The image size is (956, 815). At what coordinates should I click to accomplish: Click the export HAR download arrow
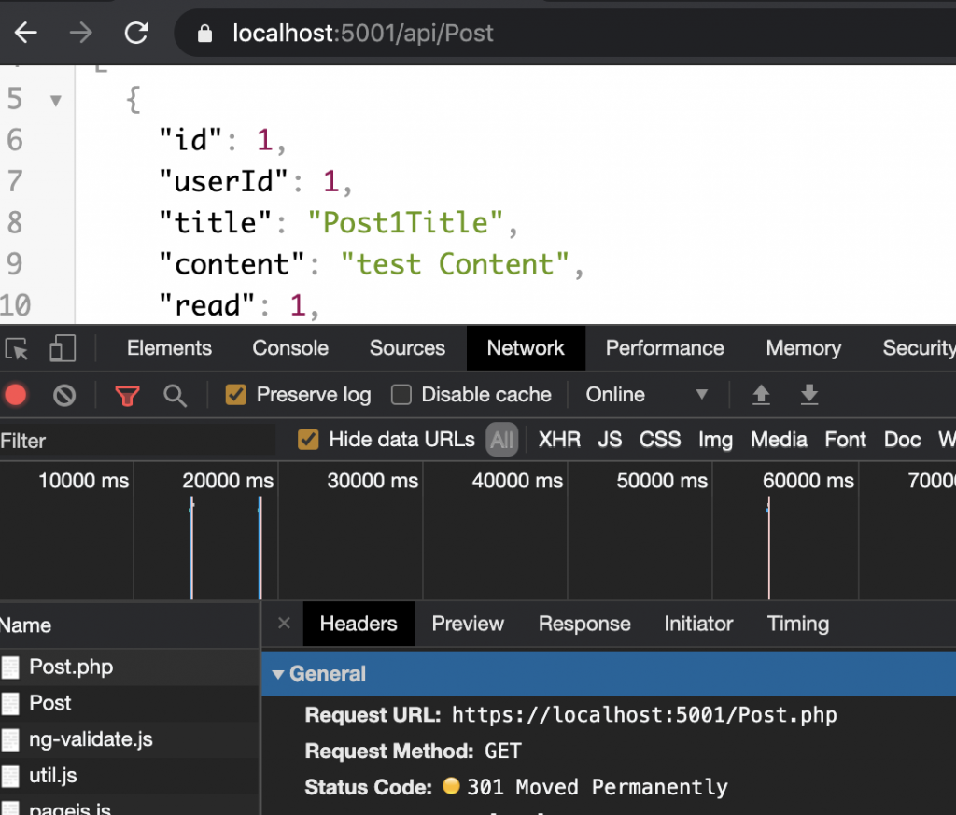[809, 395]
